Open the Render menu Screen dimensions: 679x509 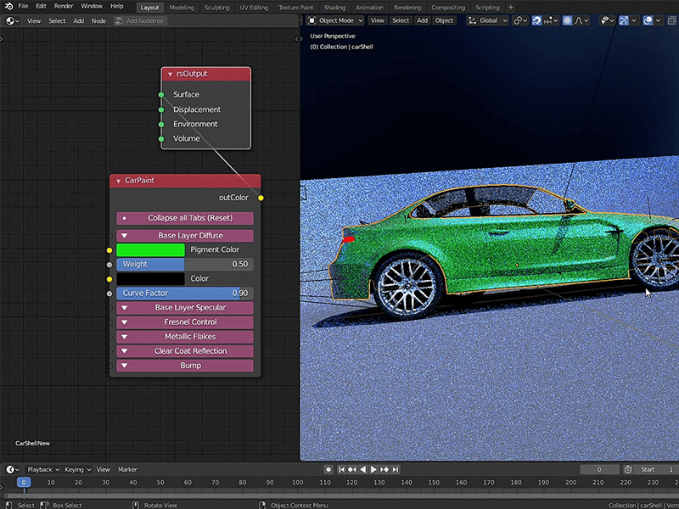pyautogui.click(x=64, y=6)
